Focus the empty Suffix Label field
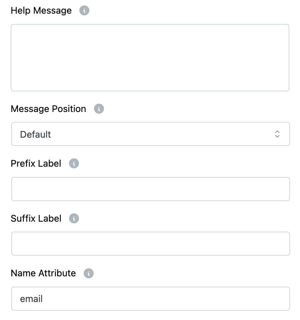300x320 pixels. click(150, 244)
